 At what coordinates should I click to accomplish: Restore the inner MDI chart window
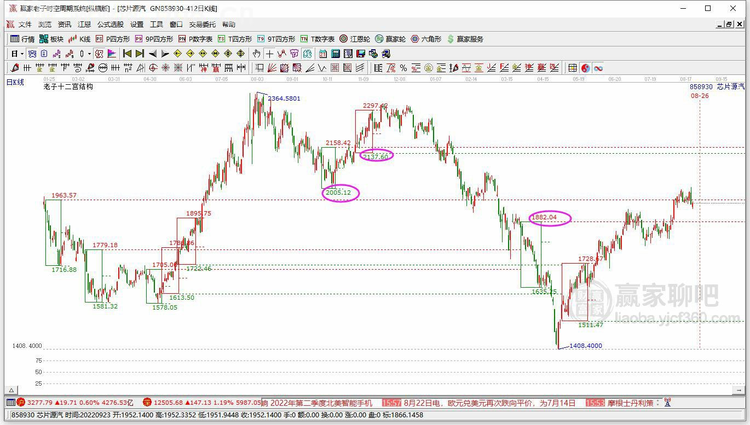(x=729, y=25)
